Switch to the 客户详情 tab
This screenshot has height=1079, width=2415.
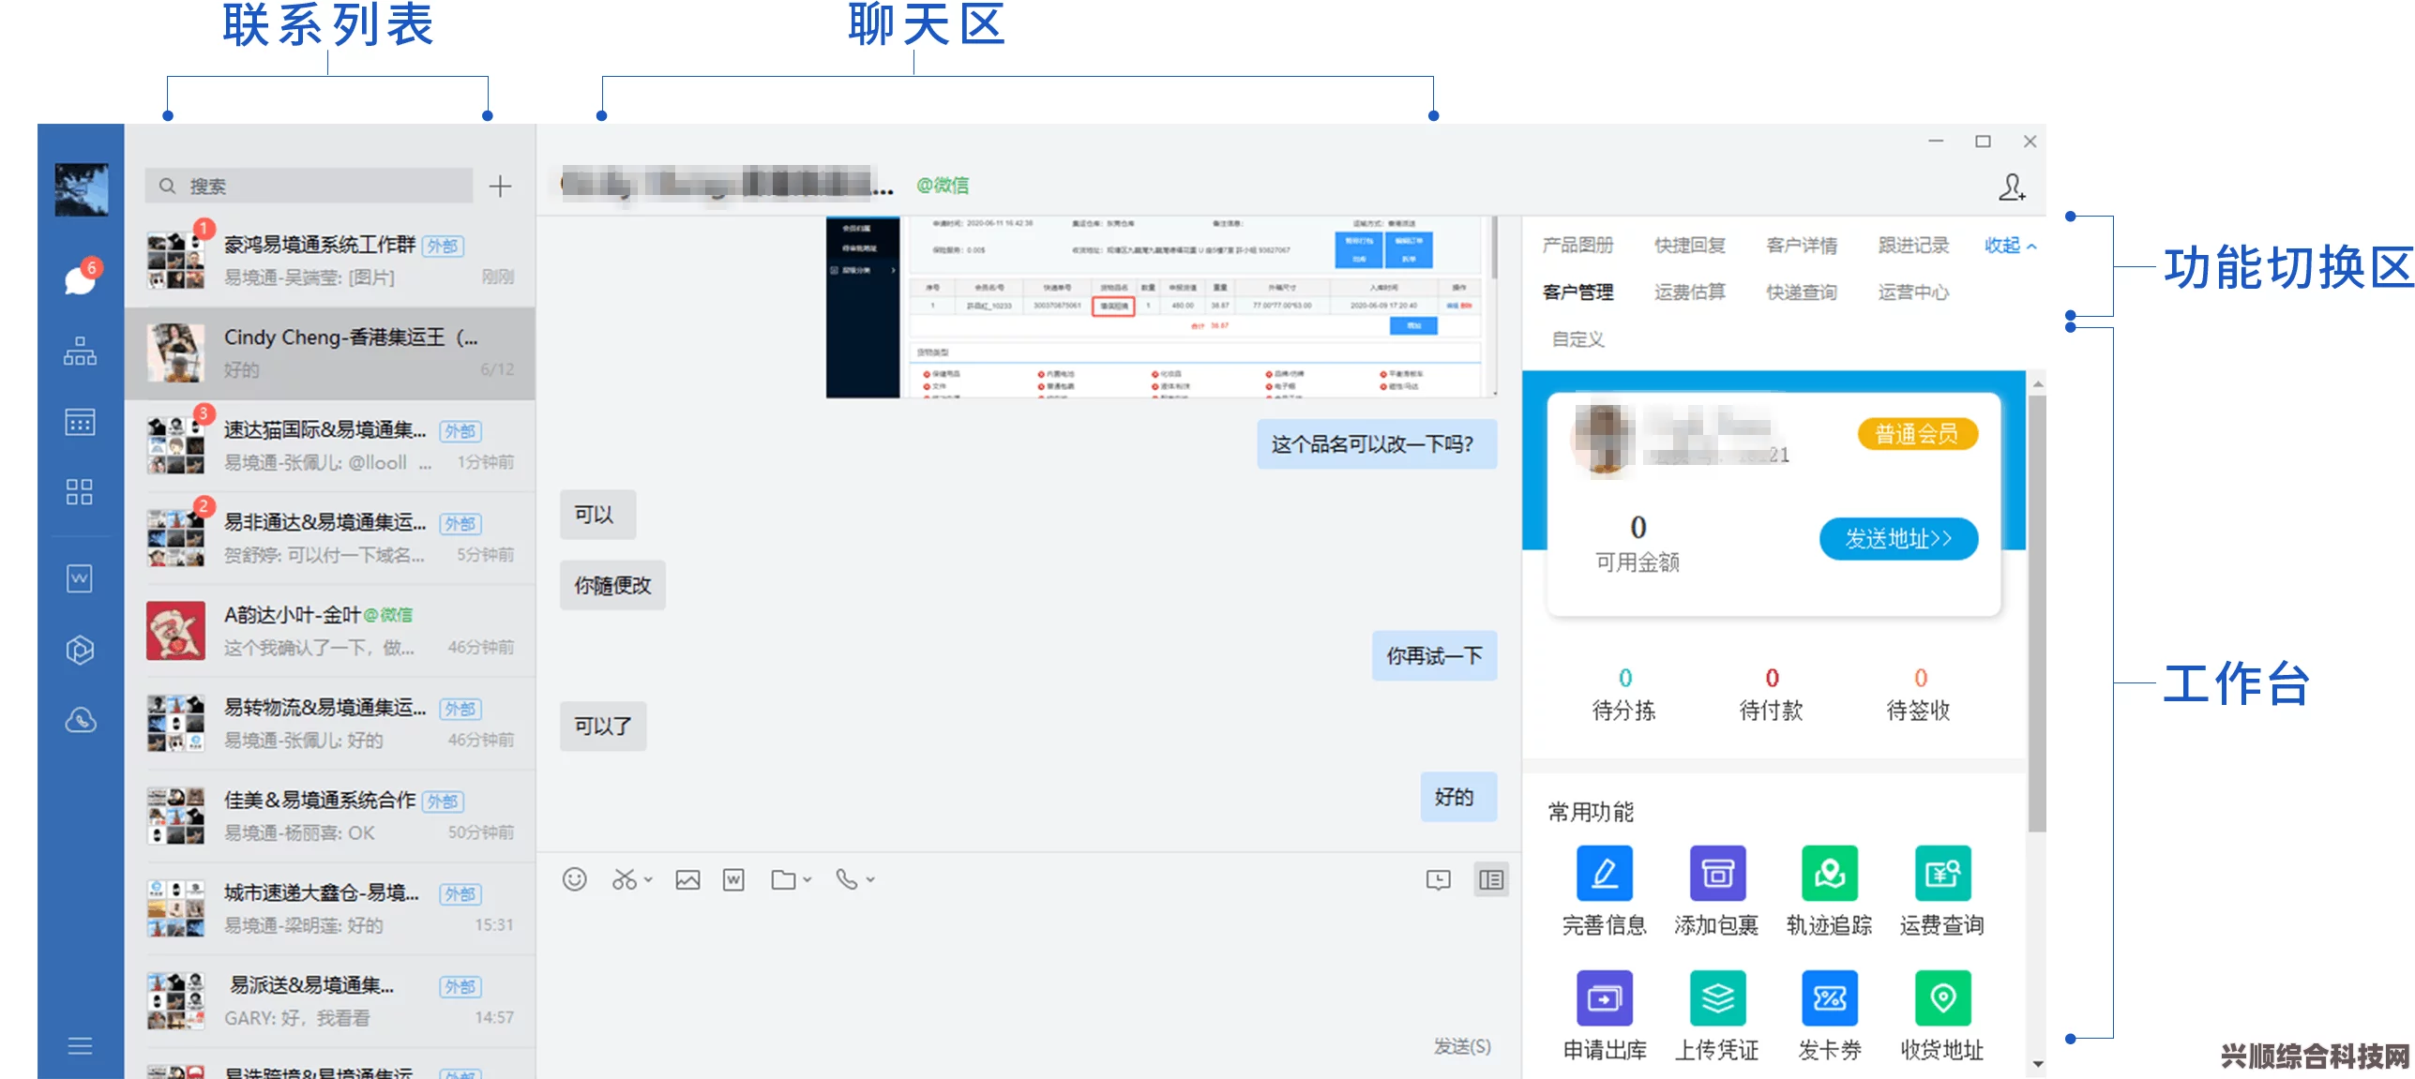[x=1802, y=246]
